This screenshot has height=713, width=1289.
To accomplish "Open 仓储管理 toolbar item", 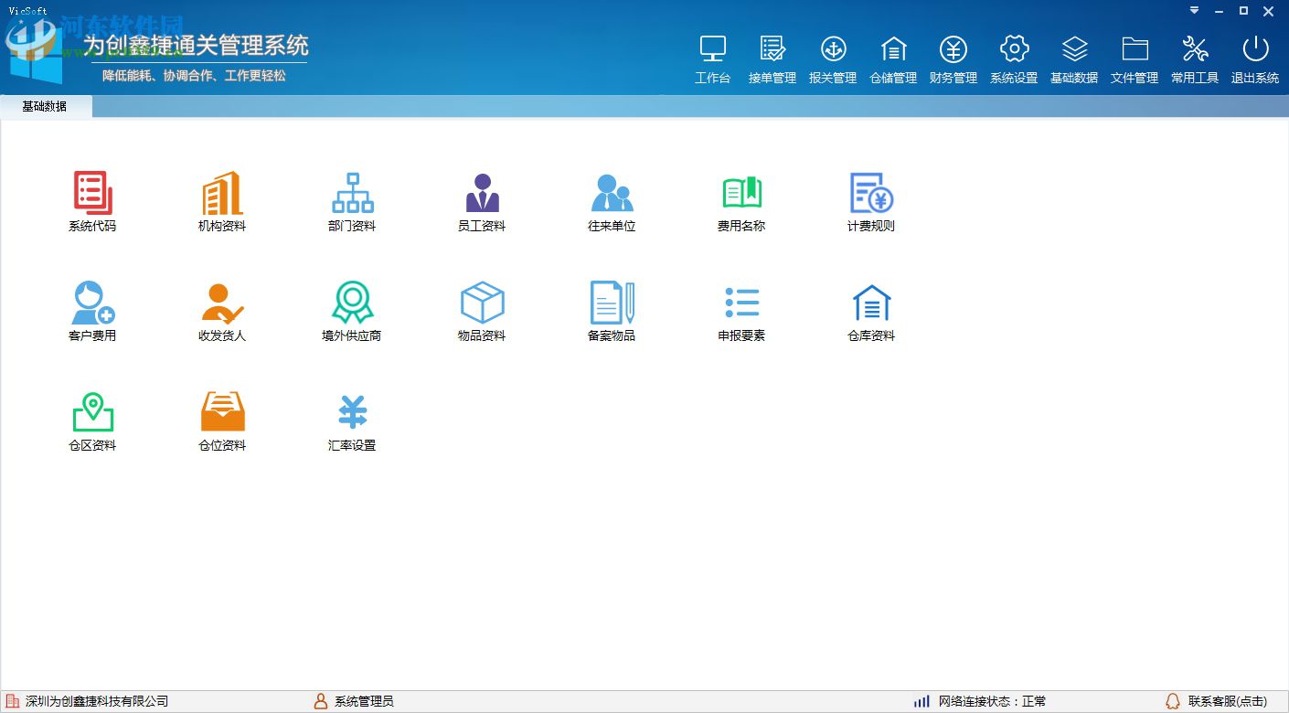I will 893,59.
